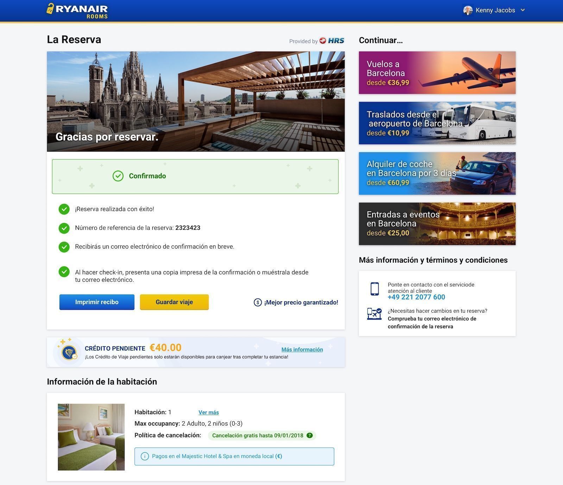Click the Confirmado status banner
This screenshot has width=563, height=485.
(195, 177)
